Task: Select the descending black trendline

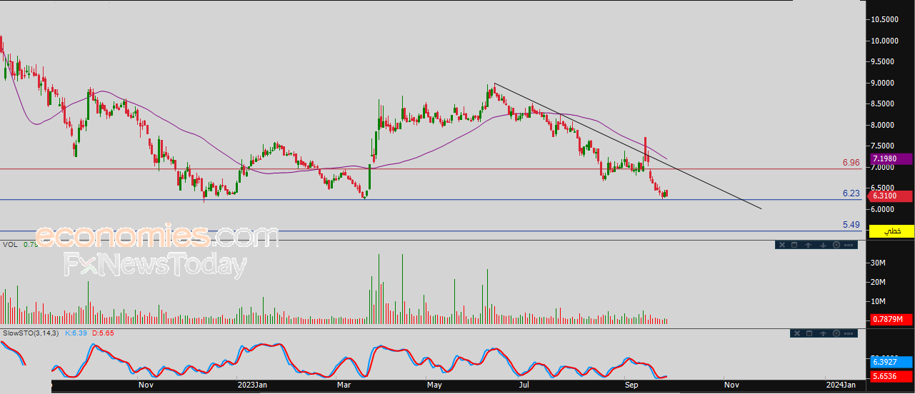Action: [x=628, y=146]
